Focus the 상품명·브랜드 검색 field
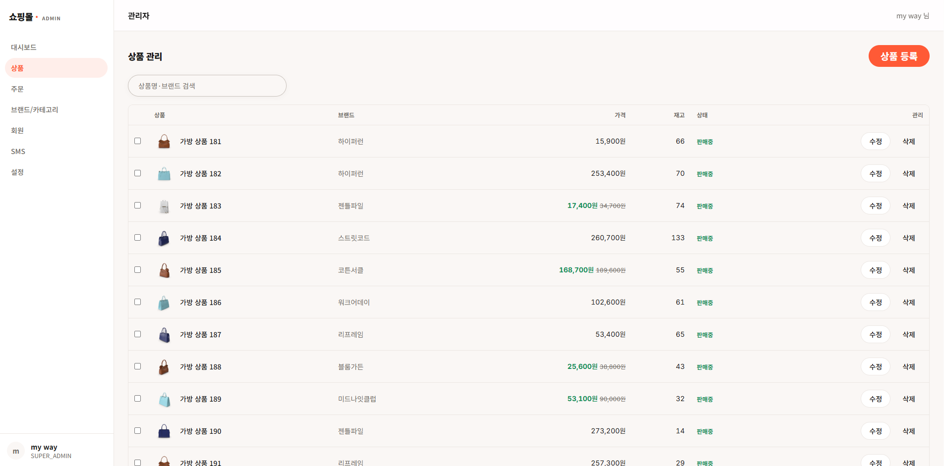 point(207,86)
